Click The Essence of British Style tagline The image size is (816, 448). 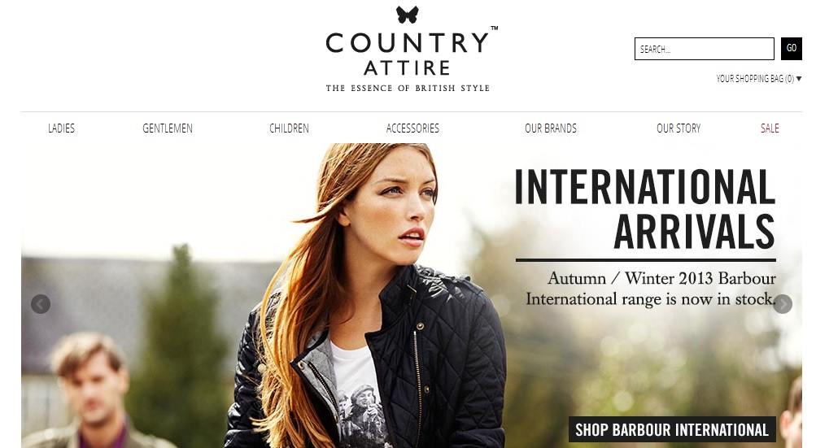408,89
